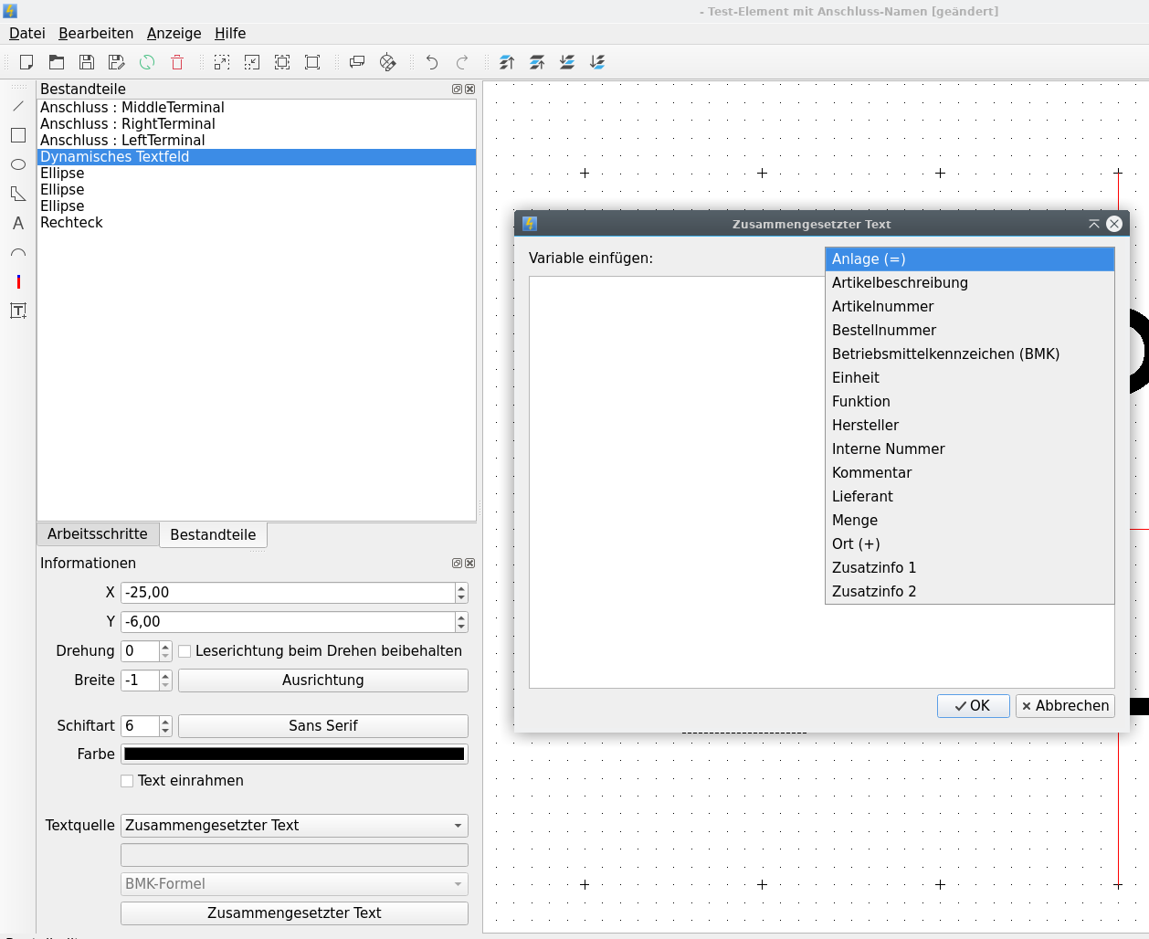
Task: Select the ellipse drawing tool
Action: 18,164
